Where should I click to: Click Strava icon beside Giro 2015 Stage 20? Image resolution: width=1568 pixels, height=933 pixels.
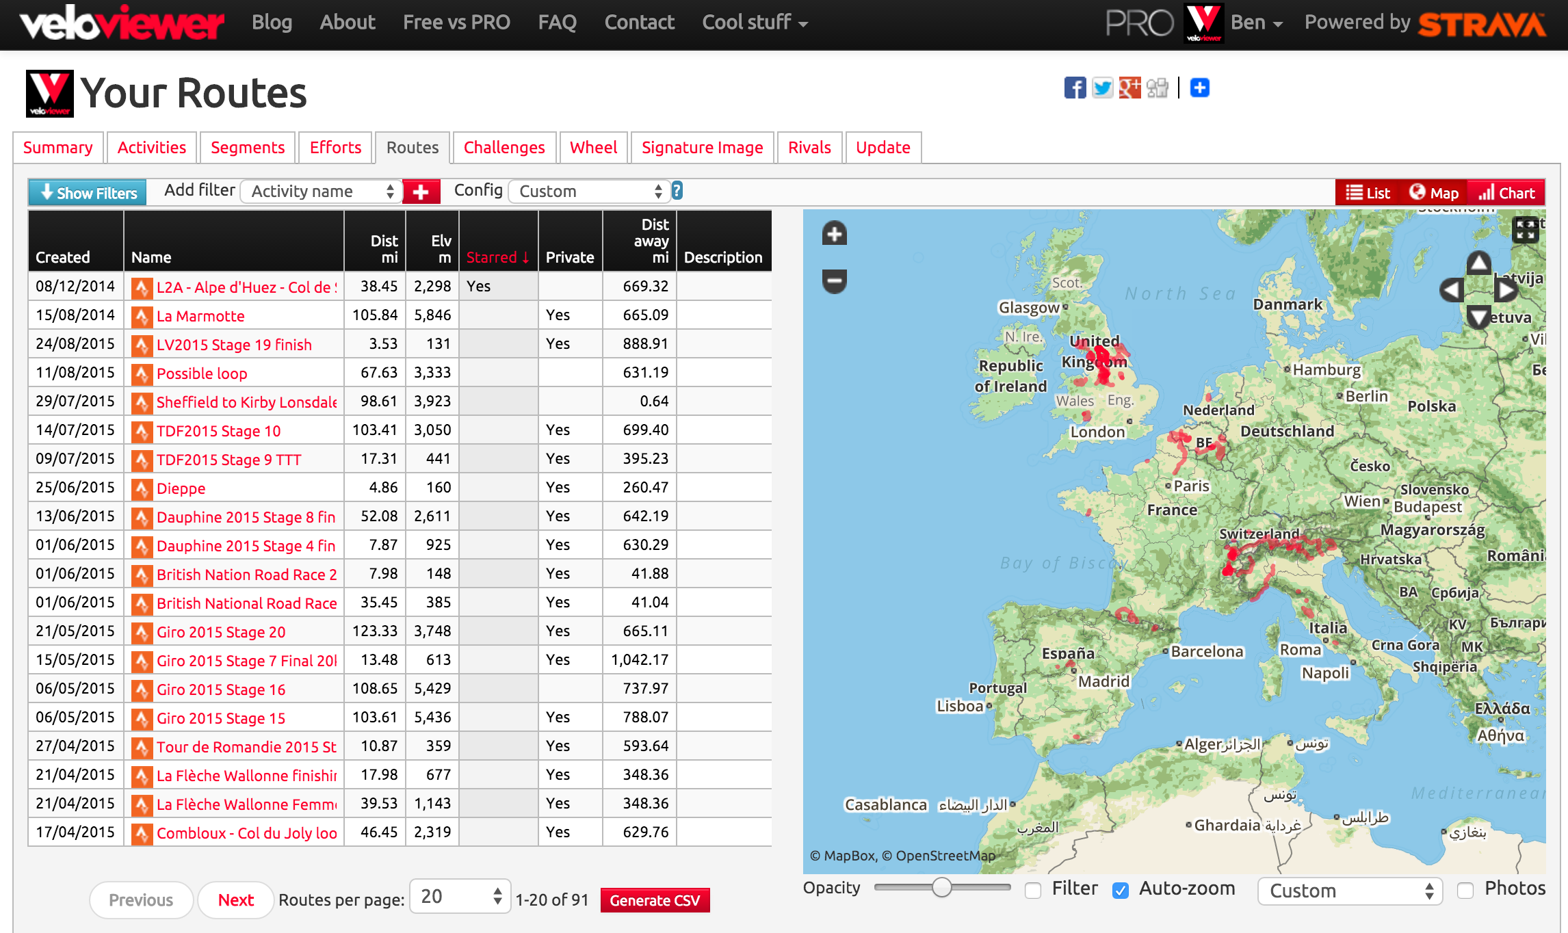pos(142,632)
